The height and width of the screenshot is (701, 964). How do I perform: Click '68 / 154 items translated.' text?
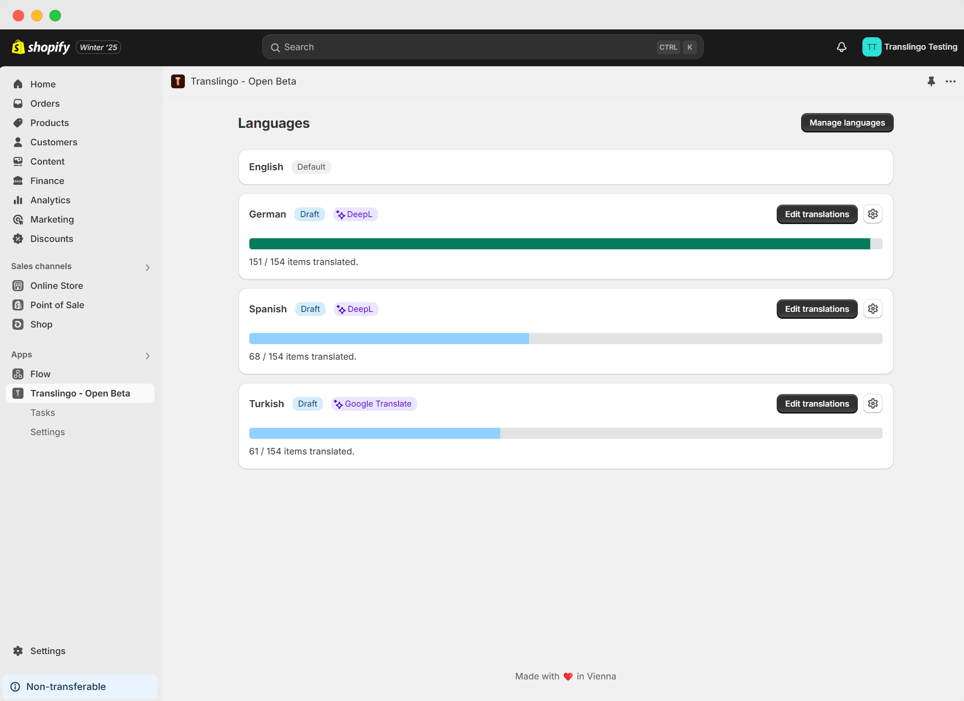click(303, 356)
